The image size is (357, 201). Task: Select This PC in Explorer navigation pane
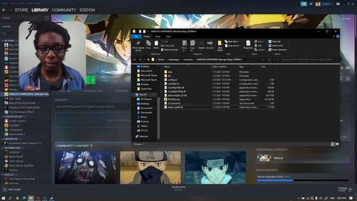143,94
